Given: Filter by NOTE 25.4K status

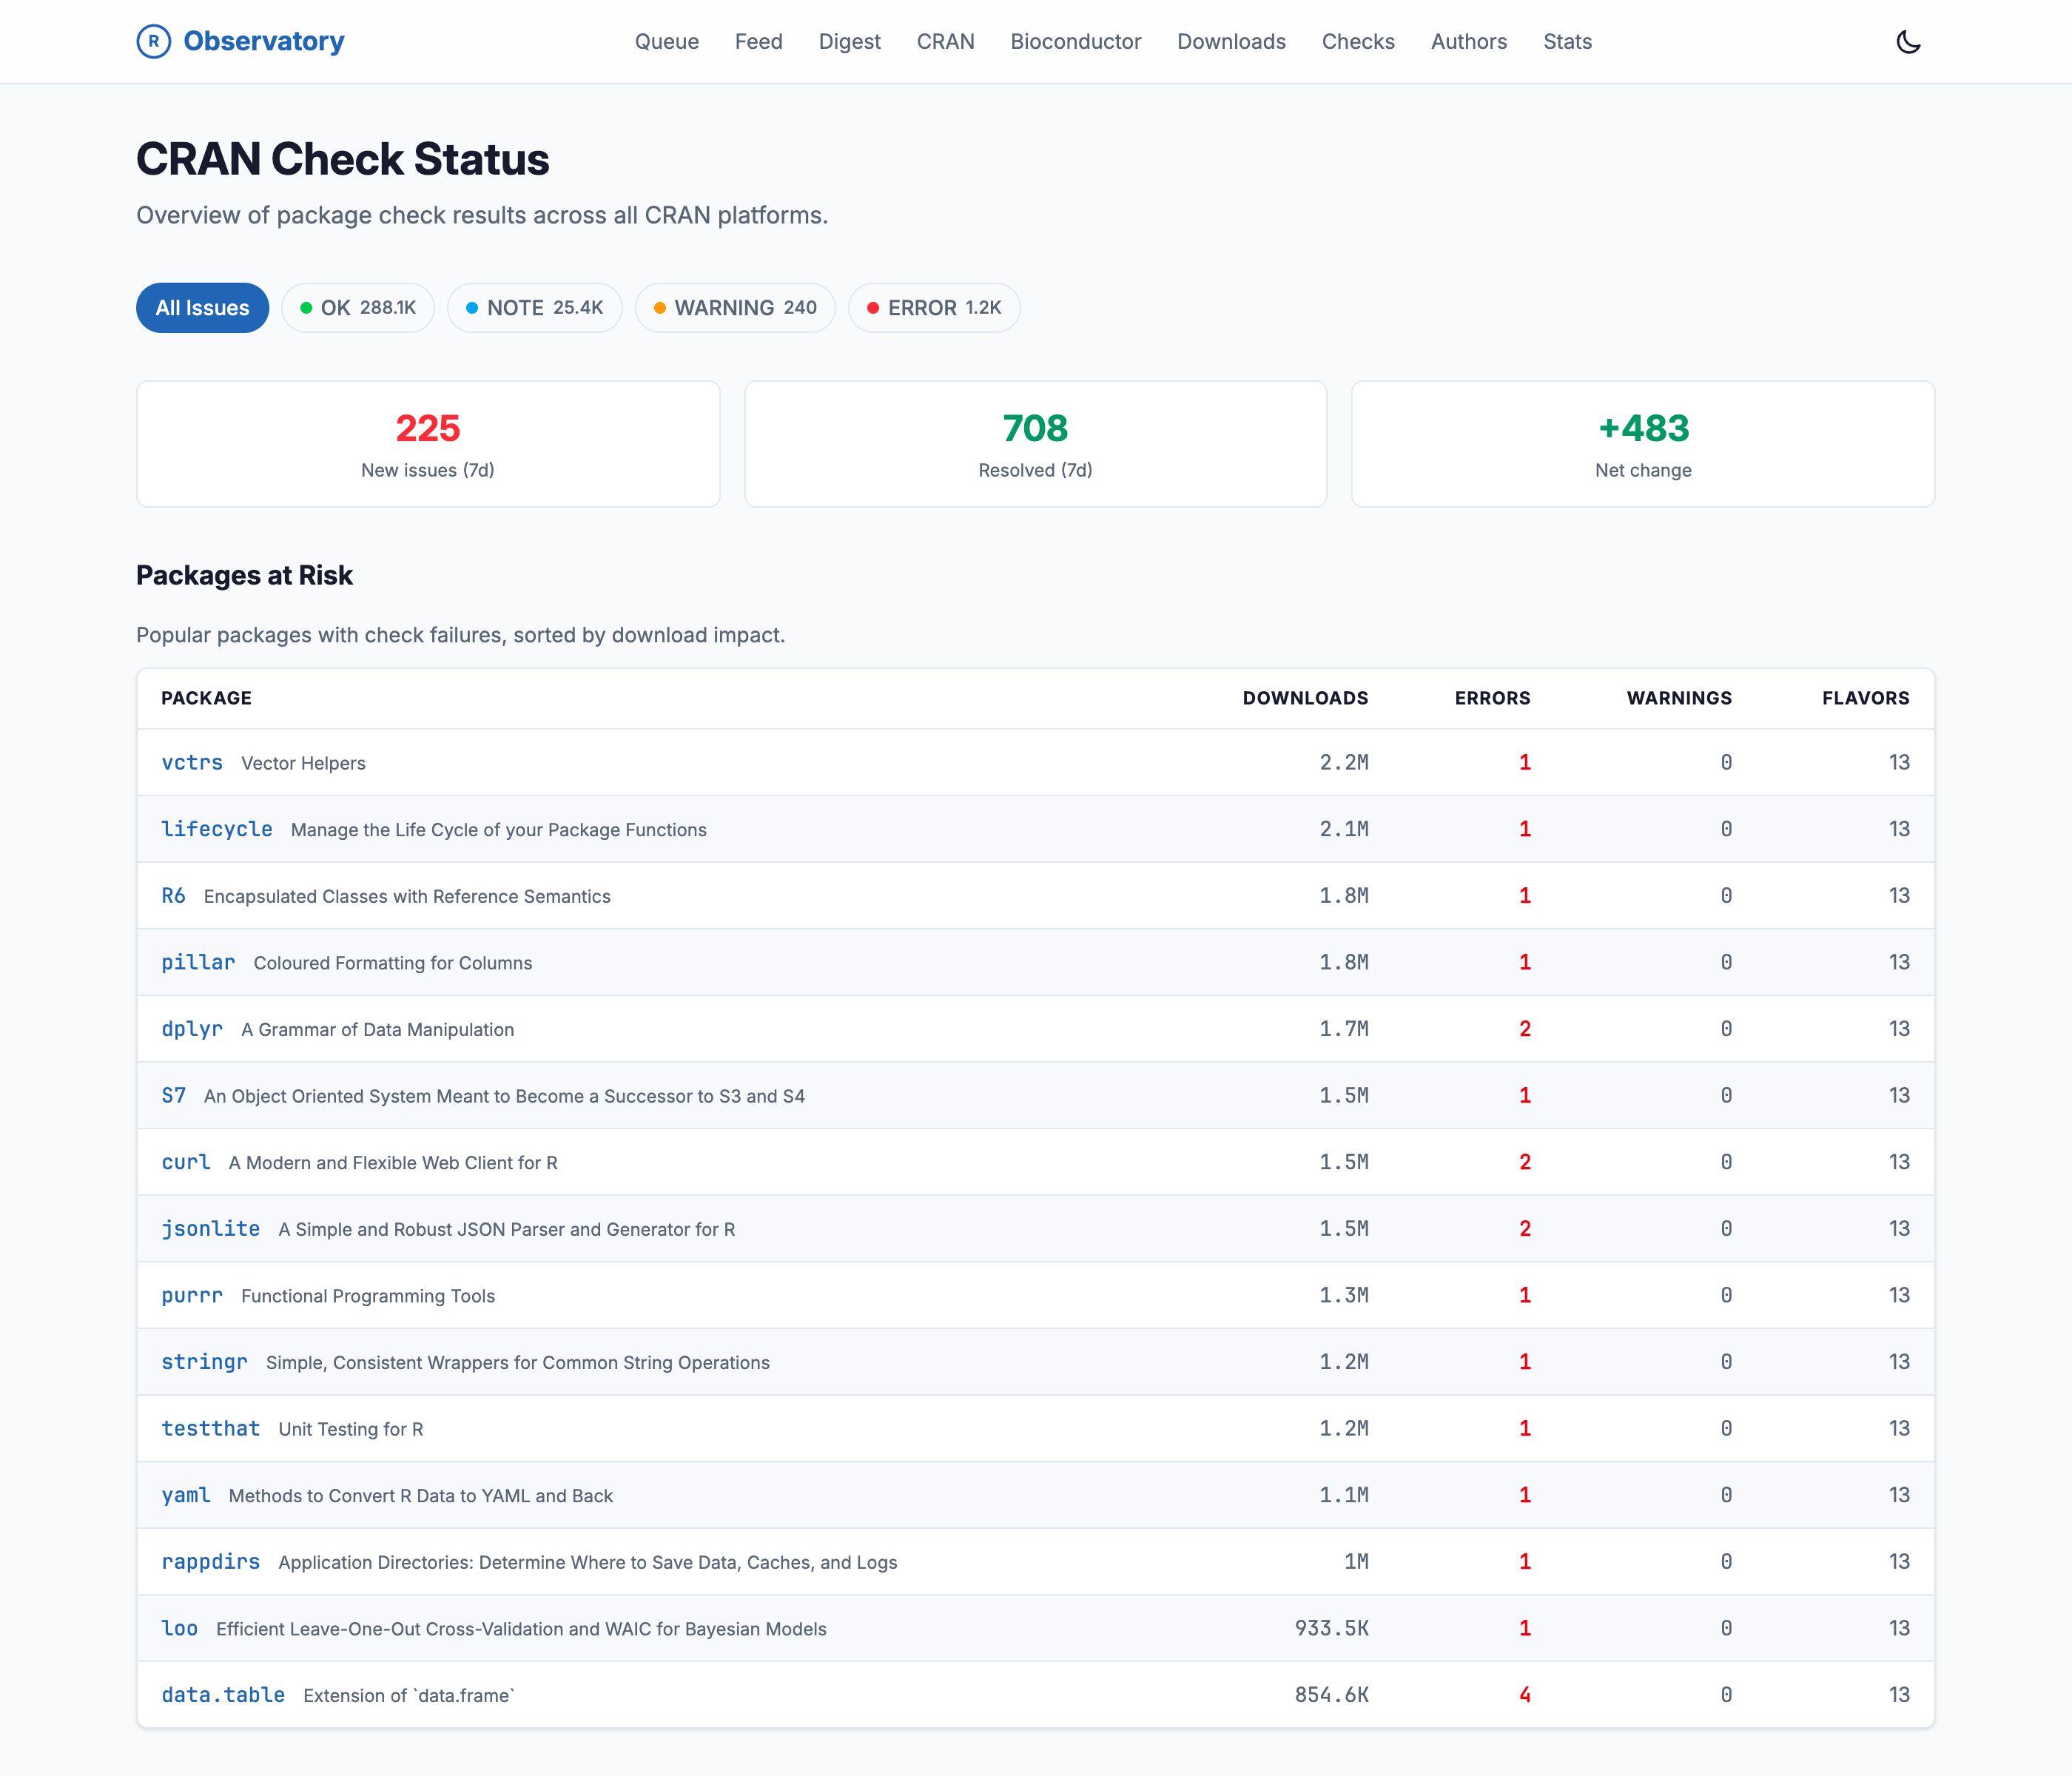Looking at the screenshot, I should pos(534,308).
